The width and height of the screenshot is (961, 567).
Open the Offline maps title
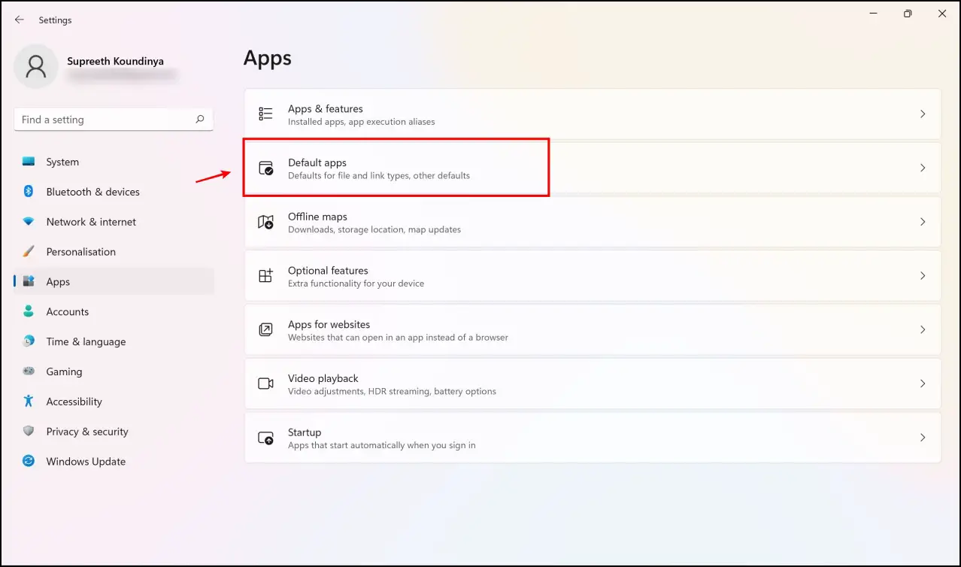318,217
